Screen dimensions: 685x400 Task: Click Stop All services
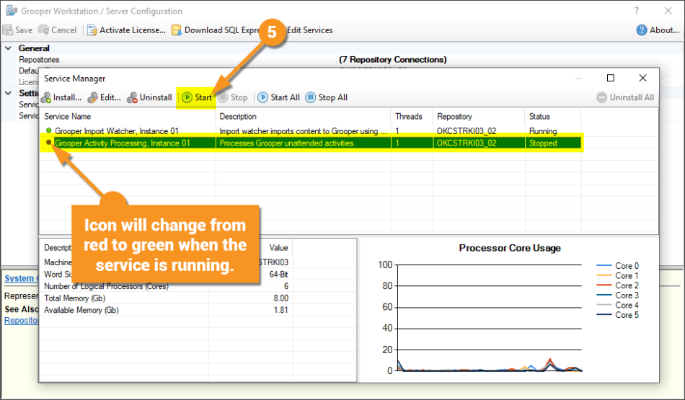327,97
